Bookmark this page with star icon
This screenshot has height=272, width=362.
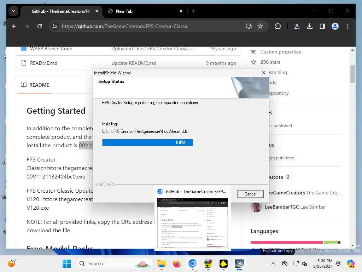click(x=260, y=26)
